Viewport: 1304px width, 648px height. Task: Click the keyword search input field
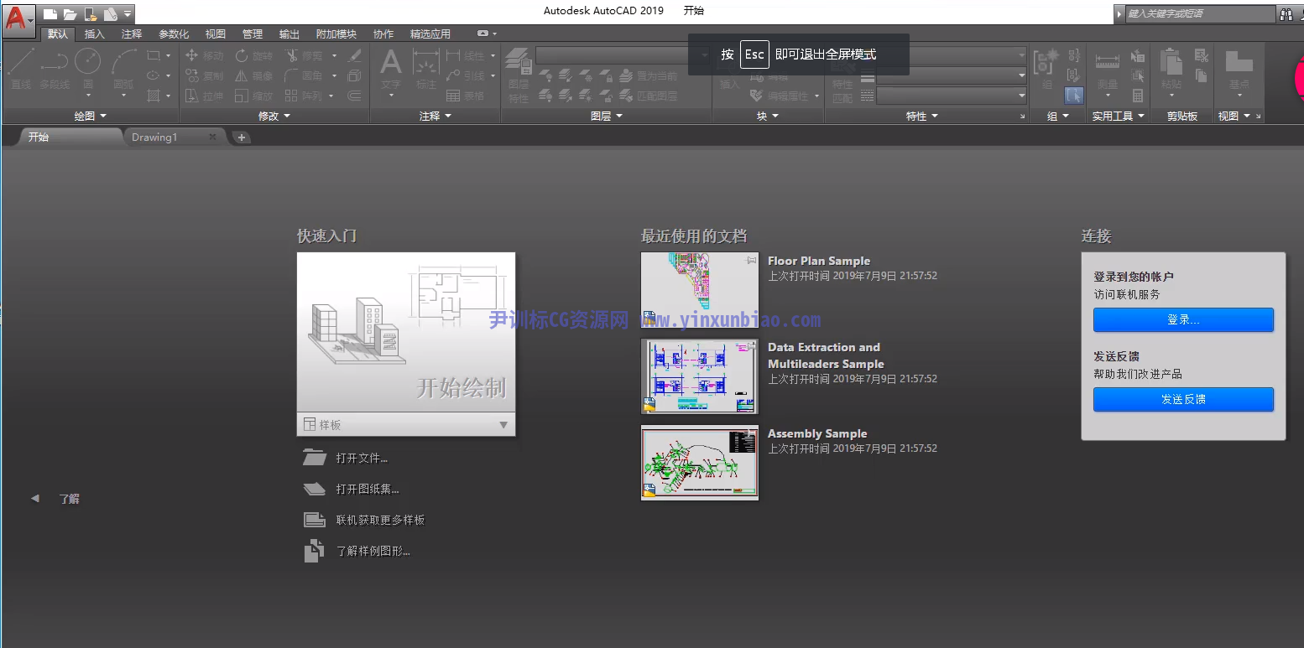click(1200, 14)
